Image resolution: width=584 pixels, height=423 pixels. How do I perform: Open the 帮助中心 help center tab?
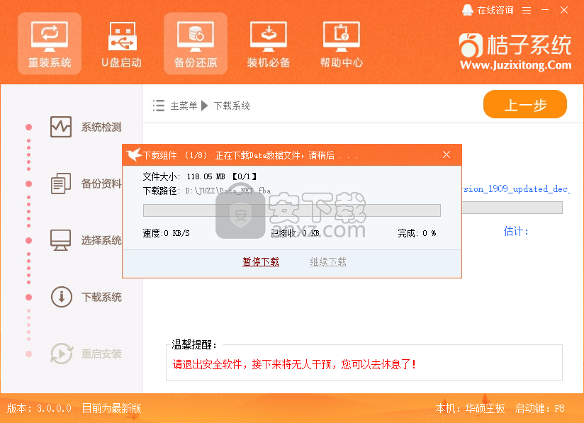coord(342,43)
